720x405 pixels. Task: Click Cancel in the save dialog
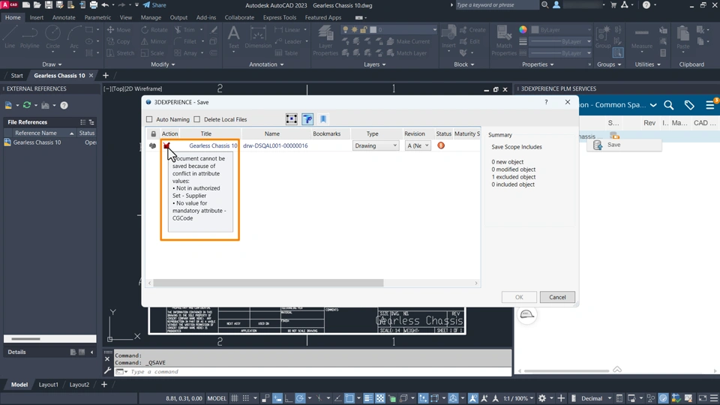(557, 297)
